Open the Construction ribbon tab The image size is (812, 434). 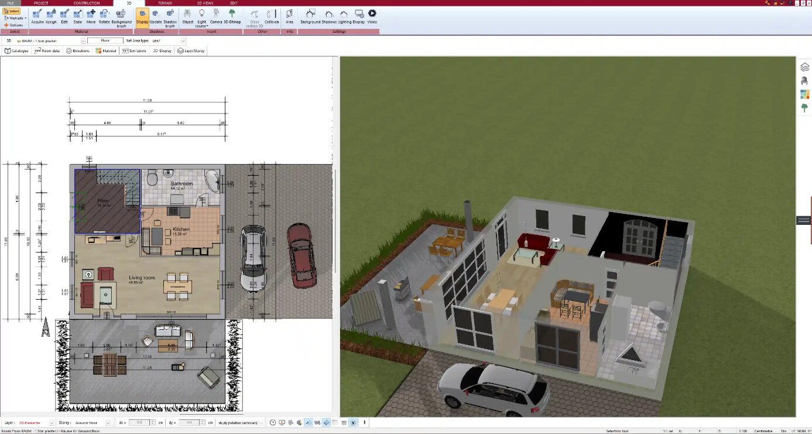point(87,3)
